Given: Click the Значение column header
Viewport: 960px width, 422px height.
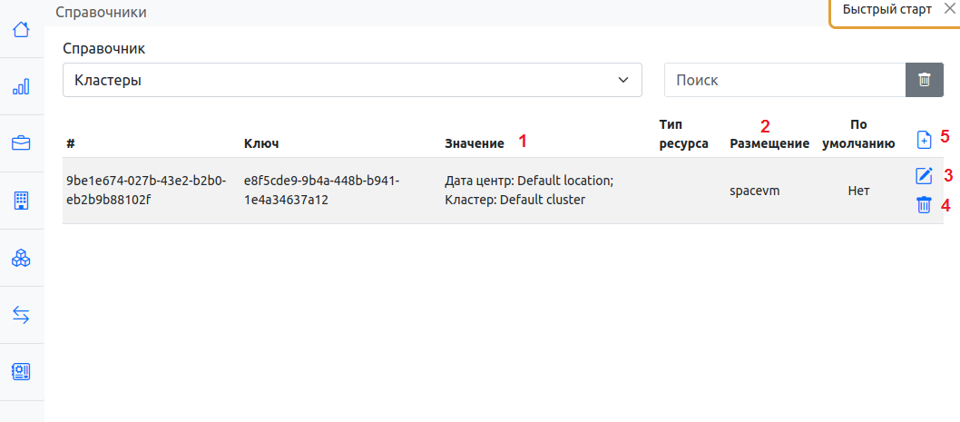Looking at the screenshot, I should (x=474, y=143).
